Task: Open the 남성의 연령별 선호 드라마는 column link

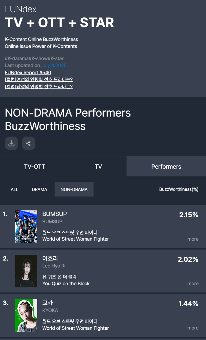Action: pos(39,87)
